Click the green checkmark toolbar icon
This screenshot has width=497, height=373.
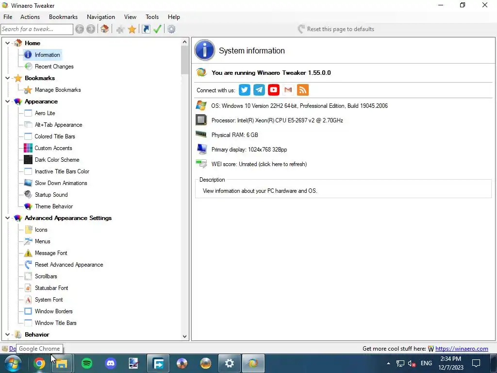coord(157,29)
